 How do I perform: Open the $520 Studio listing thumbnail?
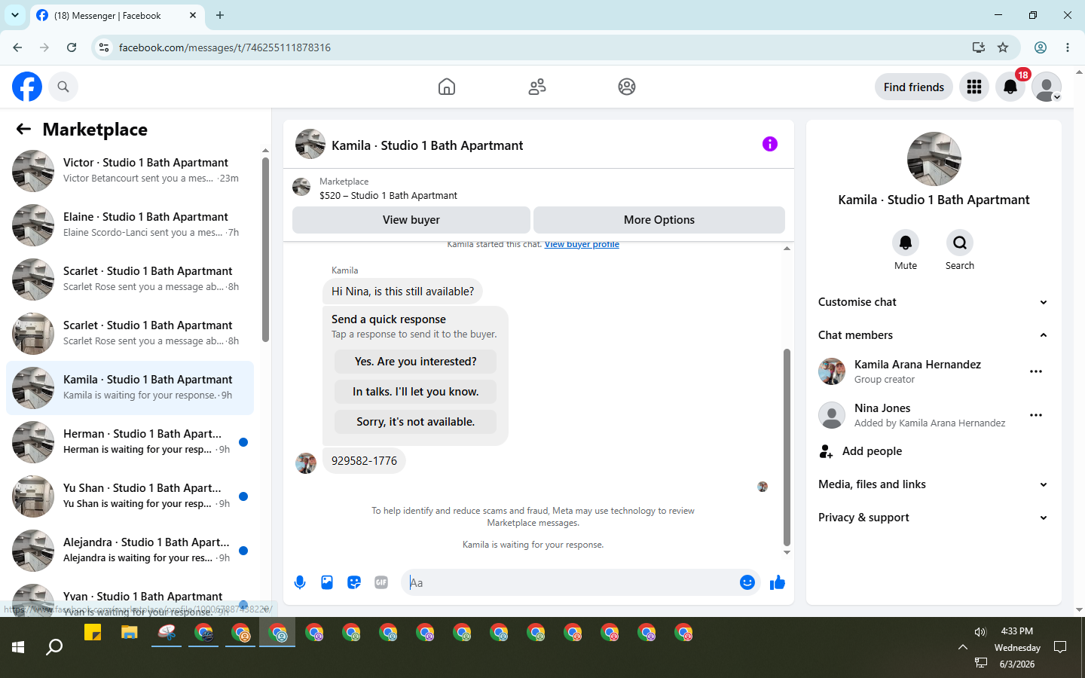pyautogui.click(x=301, y=188)
